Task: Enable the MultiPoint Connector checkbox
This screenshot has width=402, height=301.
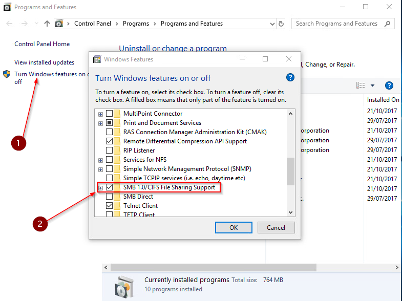Action: coord(109,113)
